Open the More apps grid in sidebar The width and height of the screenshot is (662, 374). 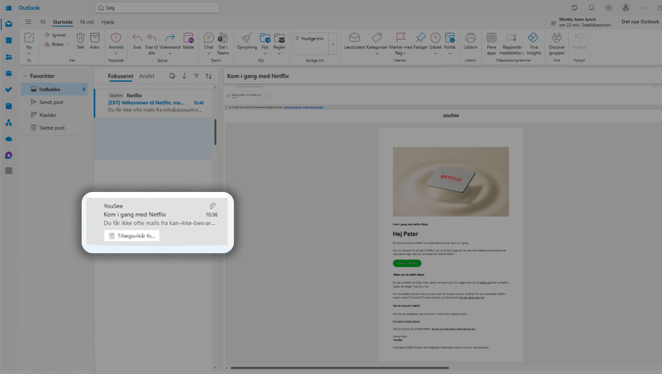(9, 170)
